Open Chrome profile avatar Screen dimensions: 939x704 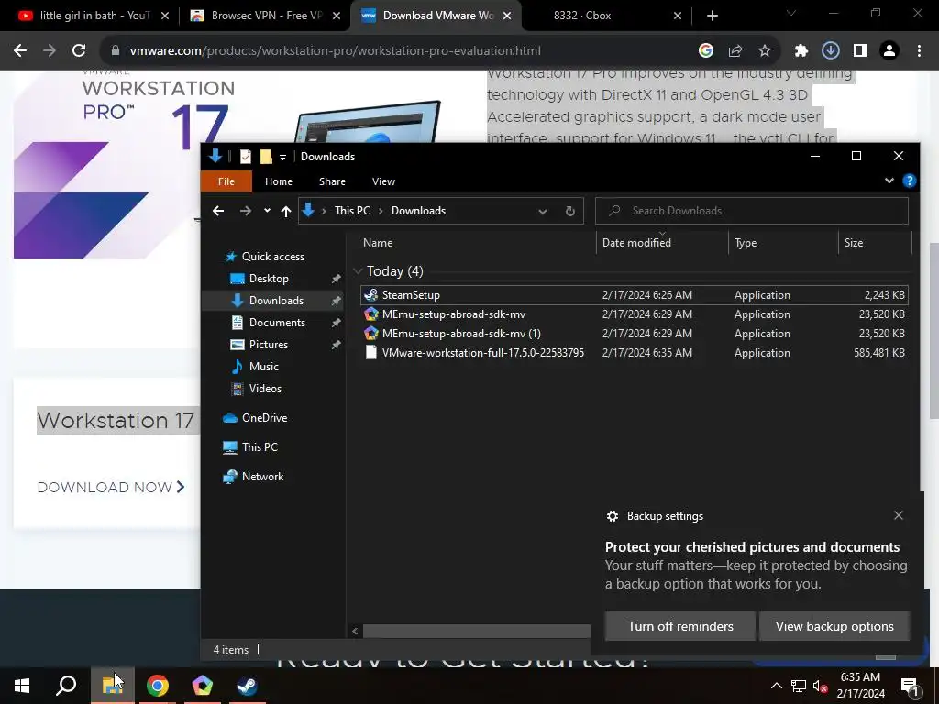(889, 51)
